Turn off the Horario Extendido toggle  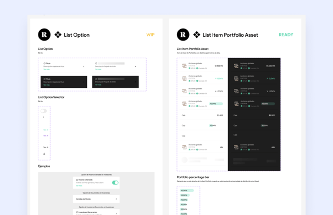115,183
